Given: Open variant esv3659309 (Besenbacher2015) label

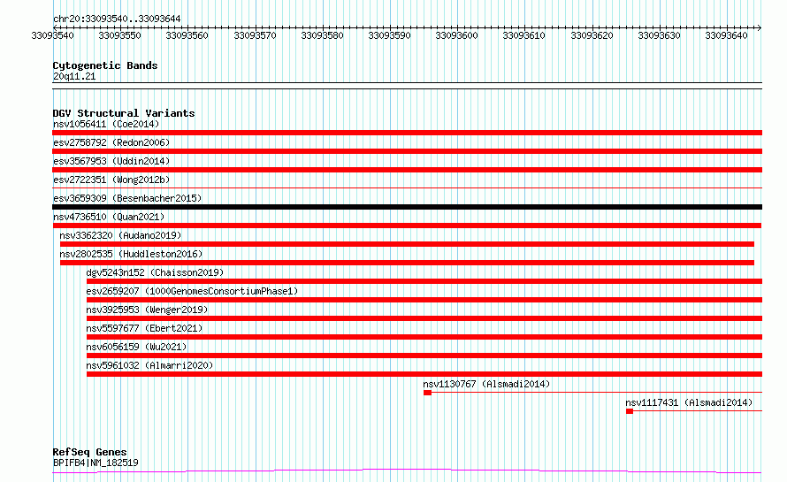Looking at the screenshot, I should click(127, 198).
